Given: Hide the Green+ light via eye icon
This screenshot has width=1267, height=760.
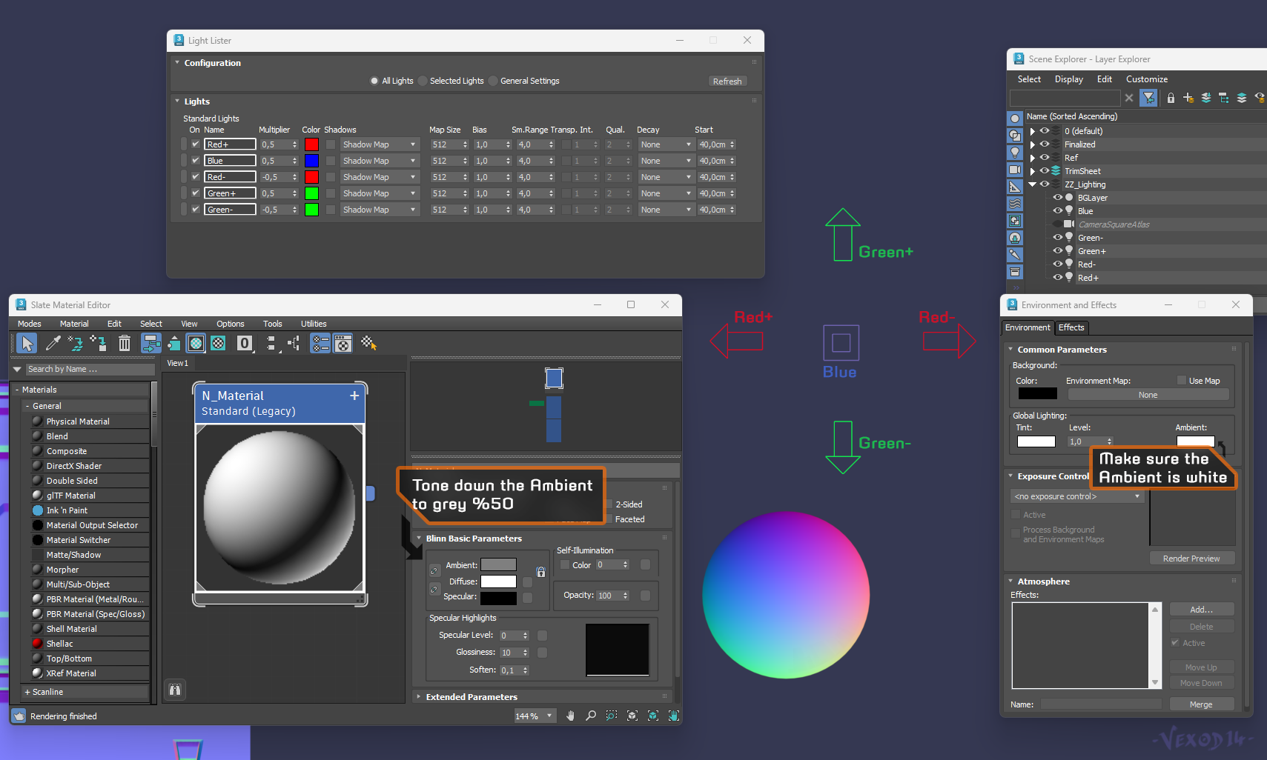Looking at the screenshot, I should [x=1058, y=251].
